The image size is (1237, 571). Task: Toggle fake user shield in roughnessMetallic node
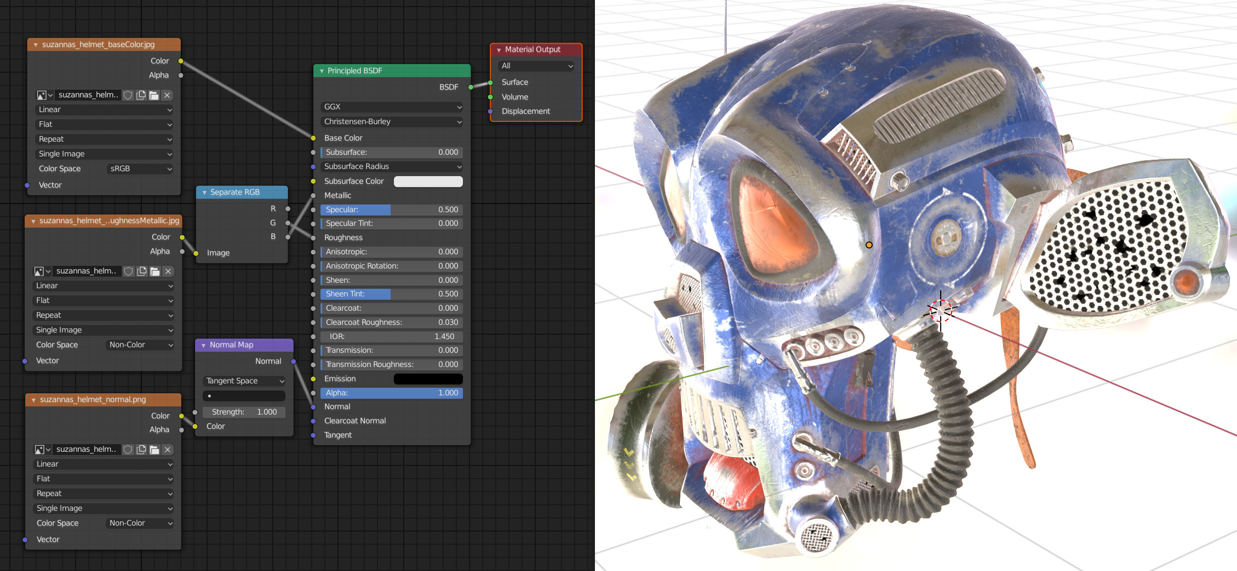coord(129,271)
